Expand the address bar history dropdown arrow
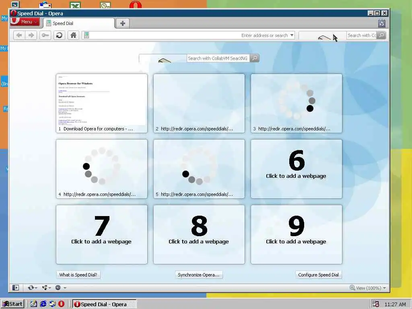 [x=292, y=35]
